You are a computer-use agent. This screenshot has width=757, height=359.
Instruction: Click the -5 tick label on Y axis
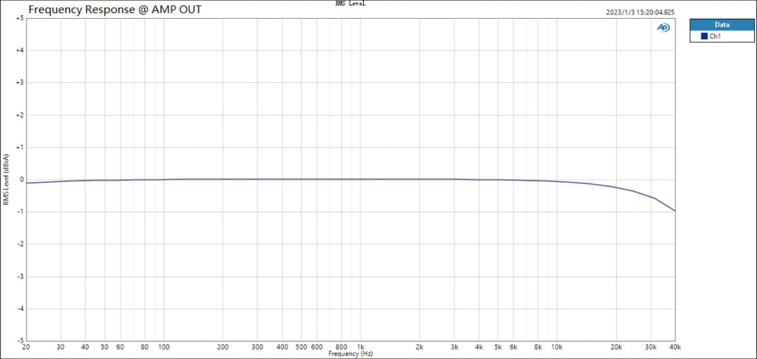pos(20,341)
